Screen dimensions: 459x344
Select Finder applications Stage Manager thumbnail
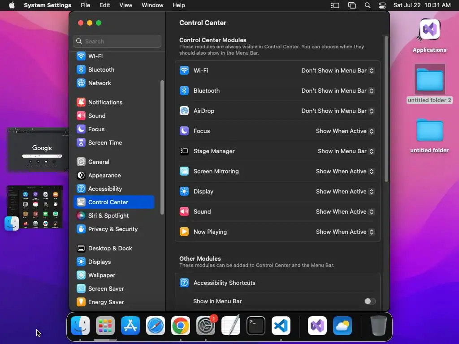pos(35,207)
